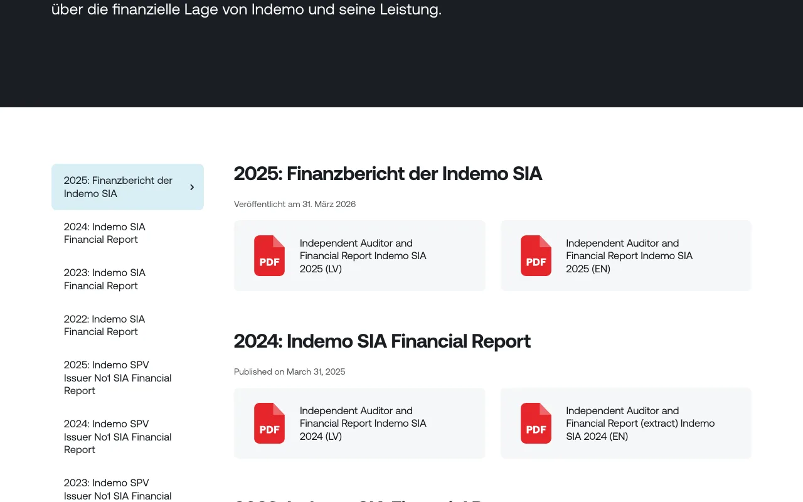Viewport: 803px width, 502px height.
Task: Jump to '2024: Indemo SPV Issuer No1 SIA' sidebar item
Action: tap(127, 437)
